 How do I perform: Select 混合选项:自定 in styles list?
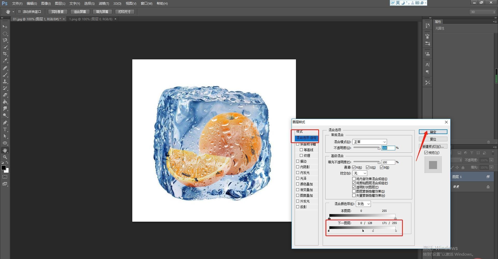306,138
